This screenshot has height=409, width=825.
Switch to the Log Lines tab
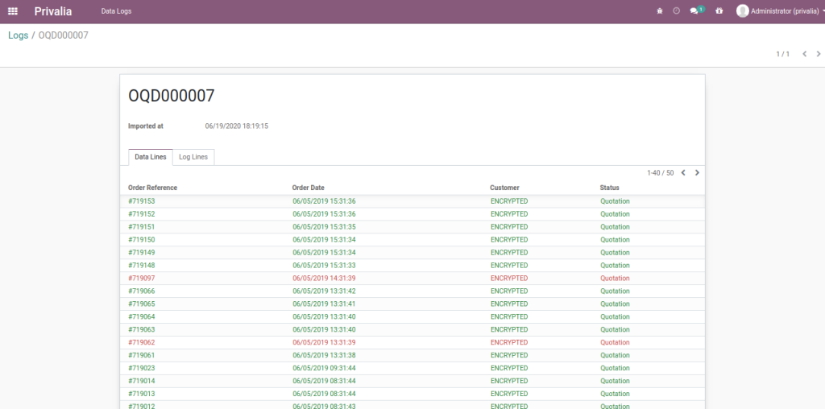coord(193,157)
